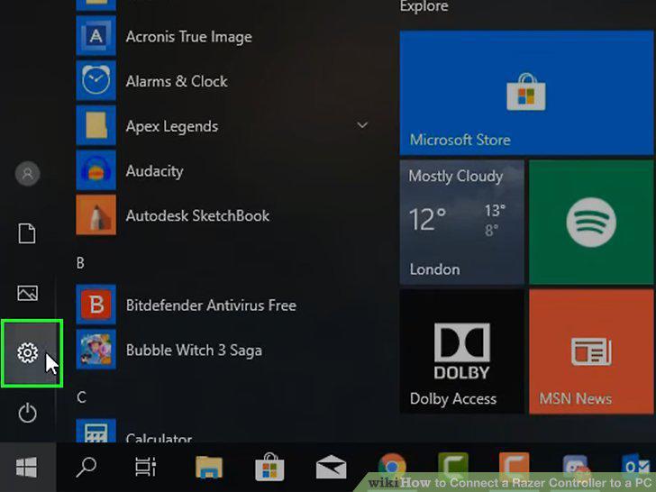Open the Pictures folder icon
The width and height of the screenshot is (656, 492).
(x=28, y=293)
